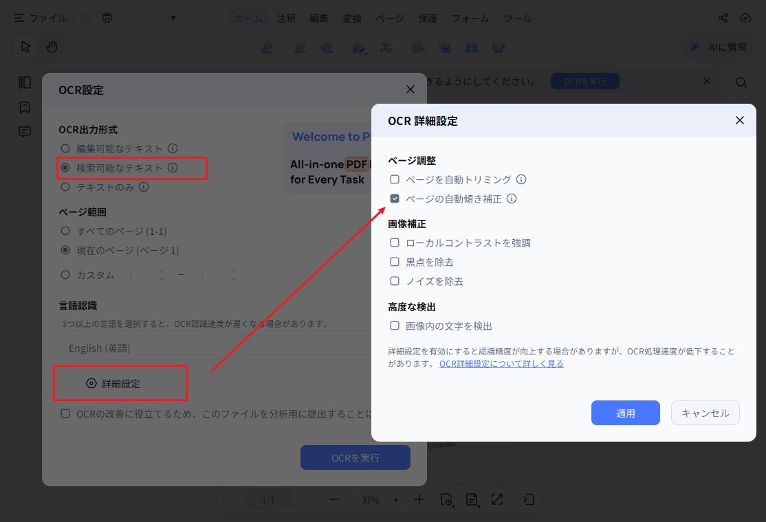Switch to fullscreen with the arrows icon
This screenshot has width=766, height=522.
(x=497, y=499)
